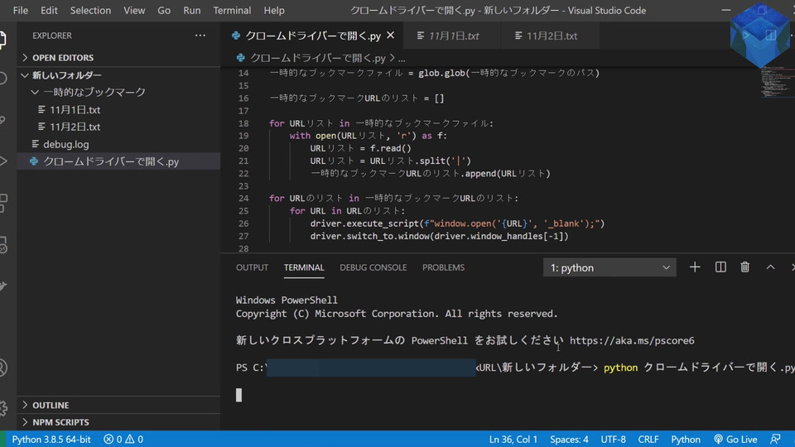The width and height of the screenshot is (795, 447).
Task: Click the errors and warnings status indicator
Action: [x=123, y=440]
